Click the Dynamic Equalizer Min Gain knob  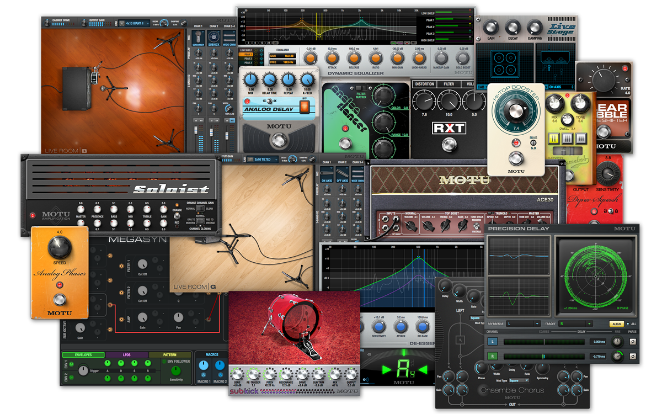pos(397,59)
